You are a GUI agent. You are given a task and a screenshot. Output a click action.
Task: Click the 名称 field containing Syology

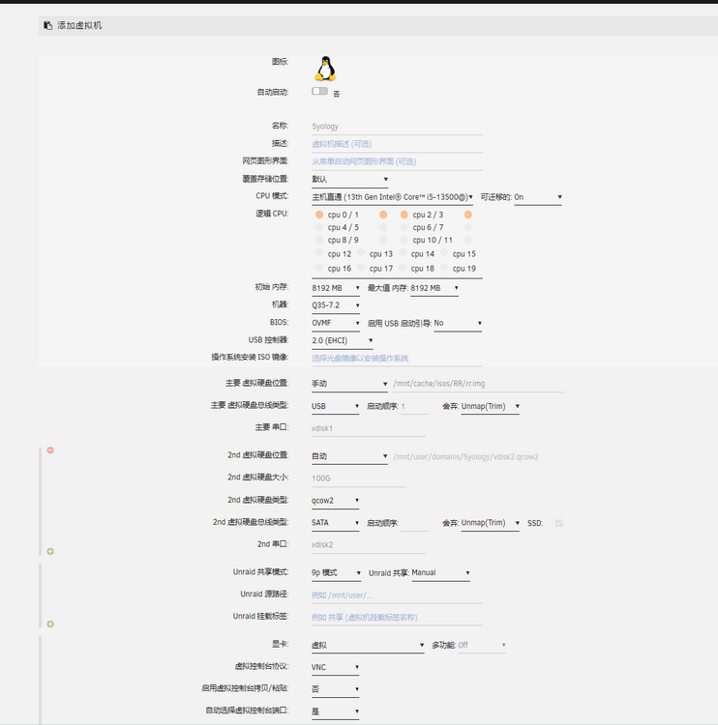coord(397,127)
